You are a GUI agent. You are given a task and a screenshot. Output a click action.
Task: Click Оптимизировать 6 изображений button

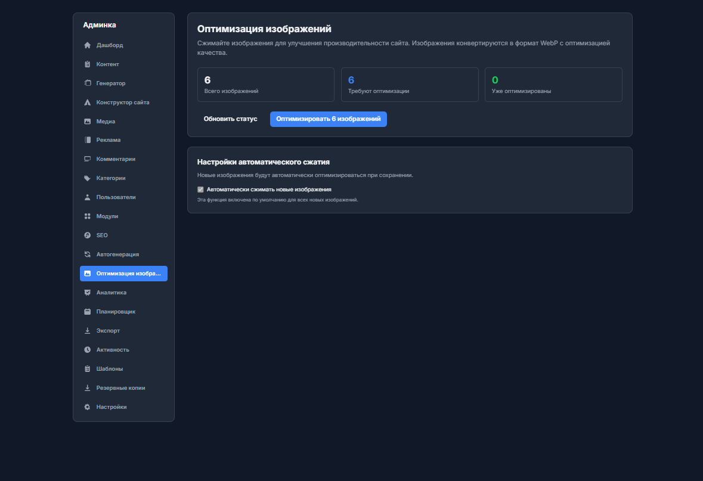328,119
